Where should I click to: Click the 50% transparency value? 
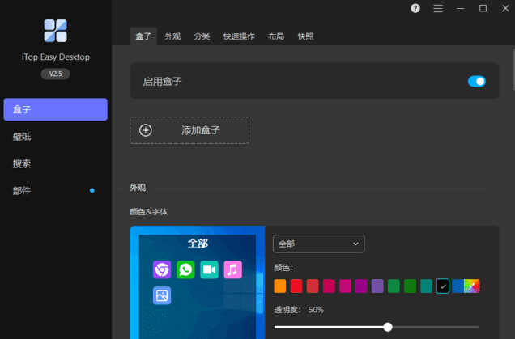pos(316,310)
